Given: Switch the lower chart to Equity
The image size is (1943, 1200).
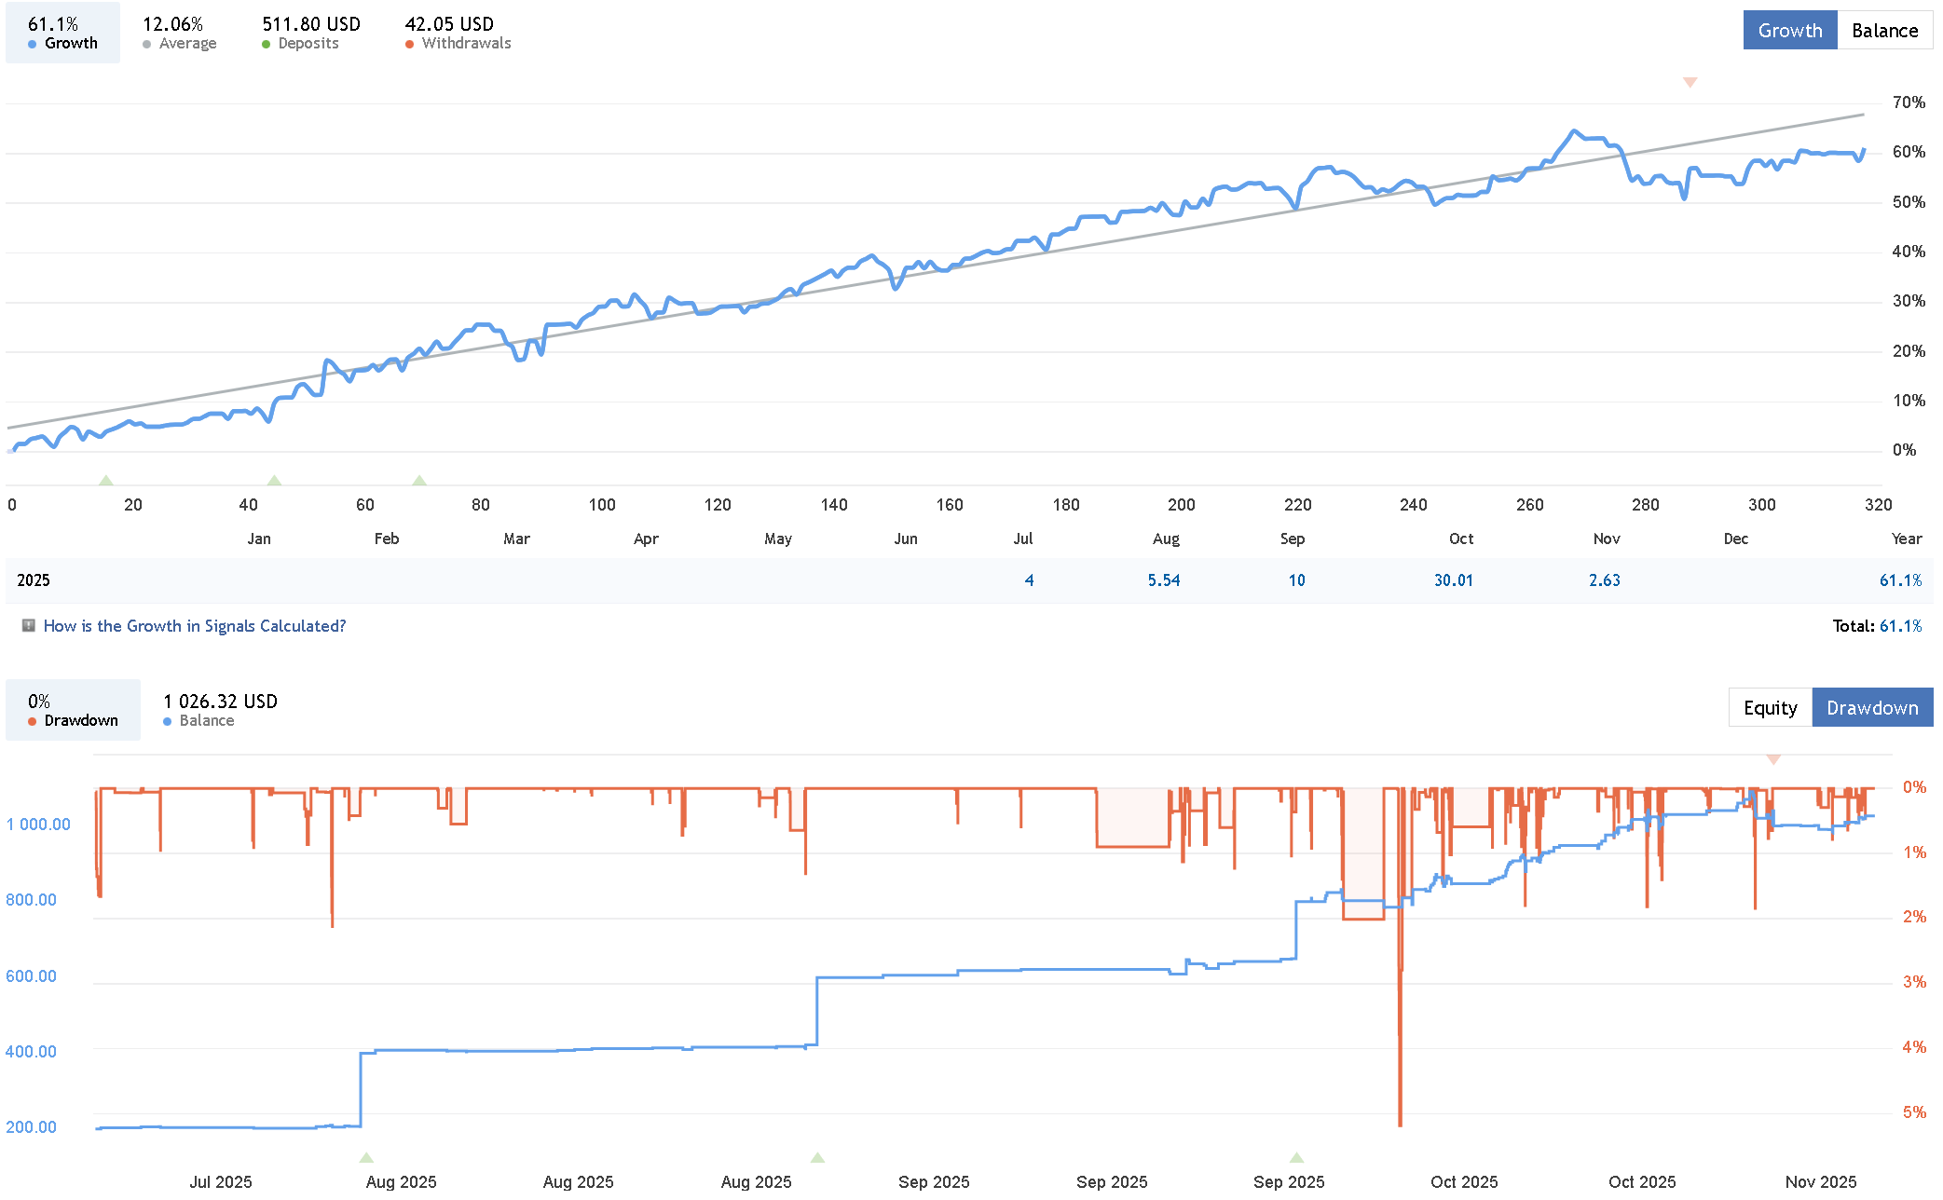Looking at the screenshot, I should point(1770,708).
